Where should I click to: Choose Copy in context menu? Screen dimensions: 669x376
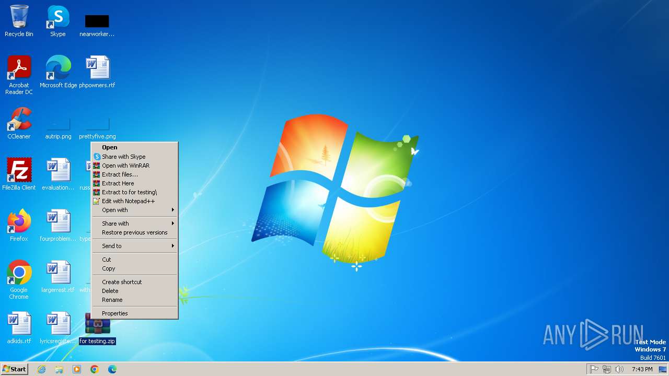[x=135, y=268]
